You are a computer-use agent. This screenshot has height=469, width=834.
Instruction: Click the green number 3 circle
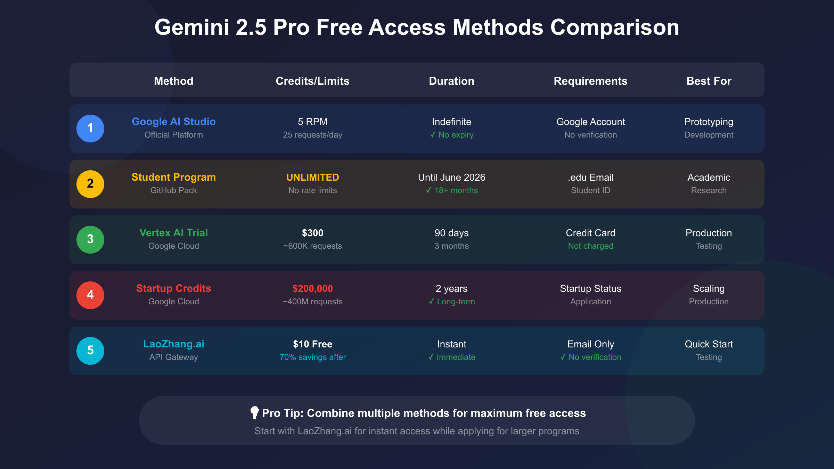coord(90,240)
